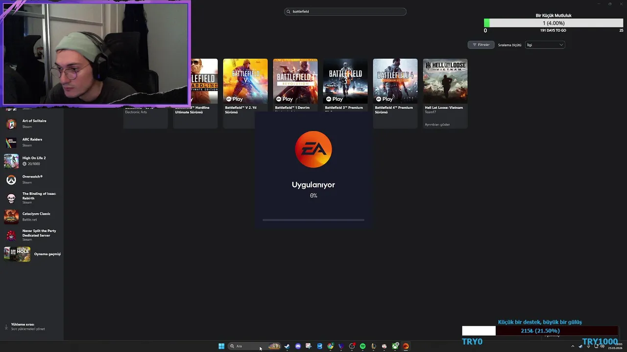The width and height of the screenshot is (627, 352).
Task: Click the search magnifier icon in search box
Action: [289, 12]
